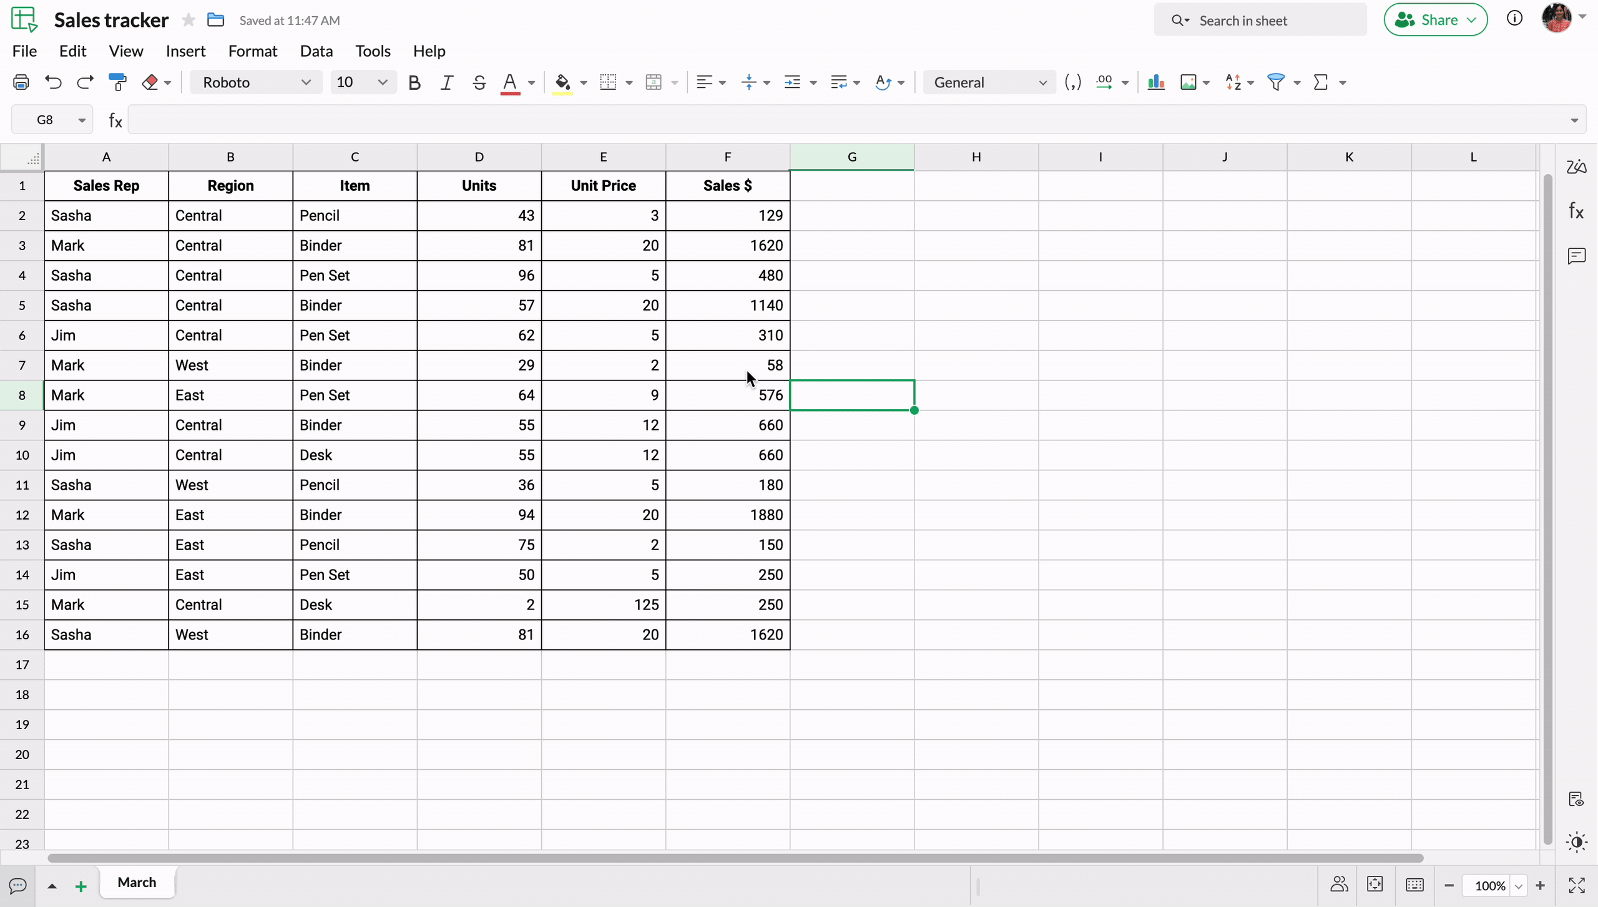Screen dimensions: 1598x907
Task: Open the comments panel icon on right sidebar
Action: tap(1576, 256)
